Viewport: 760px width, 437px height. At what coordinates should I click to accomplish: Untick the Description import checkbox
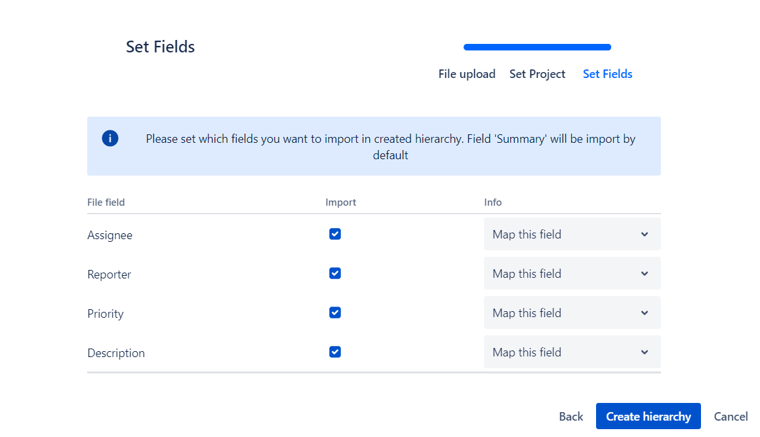coord(335,352)
